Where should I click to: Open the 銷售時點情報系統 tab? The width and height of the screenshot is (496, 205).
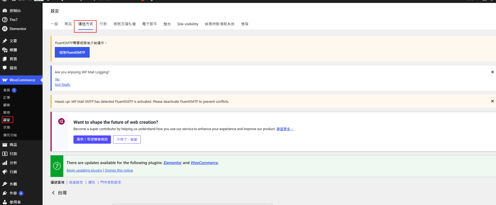(x=220, y=24)
